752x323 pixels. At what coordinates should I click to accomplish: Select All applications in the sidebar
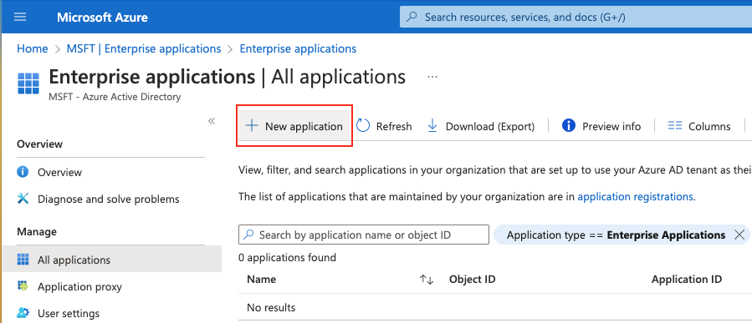[x=112, y=260]
